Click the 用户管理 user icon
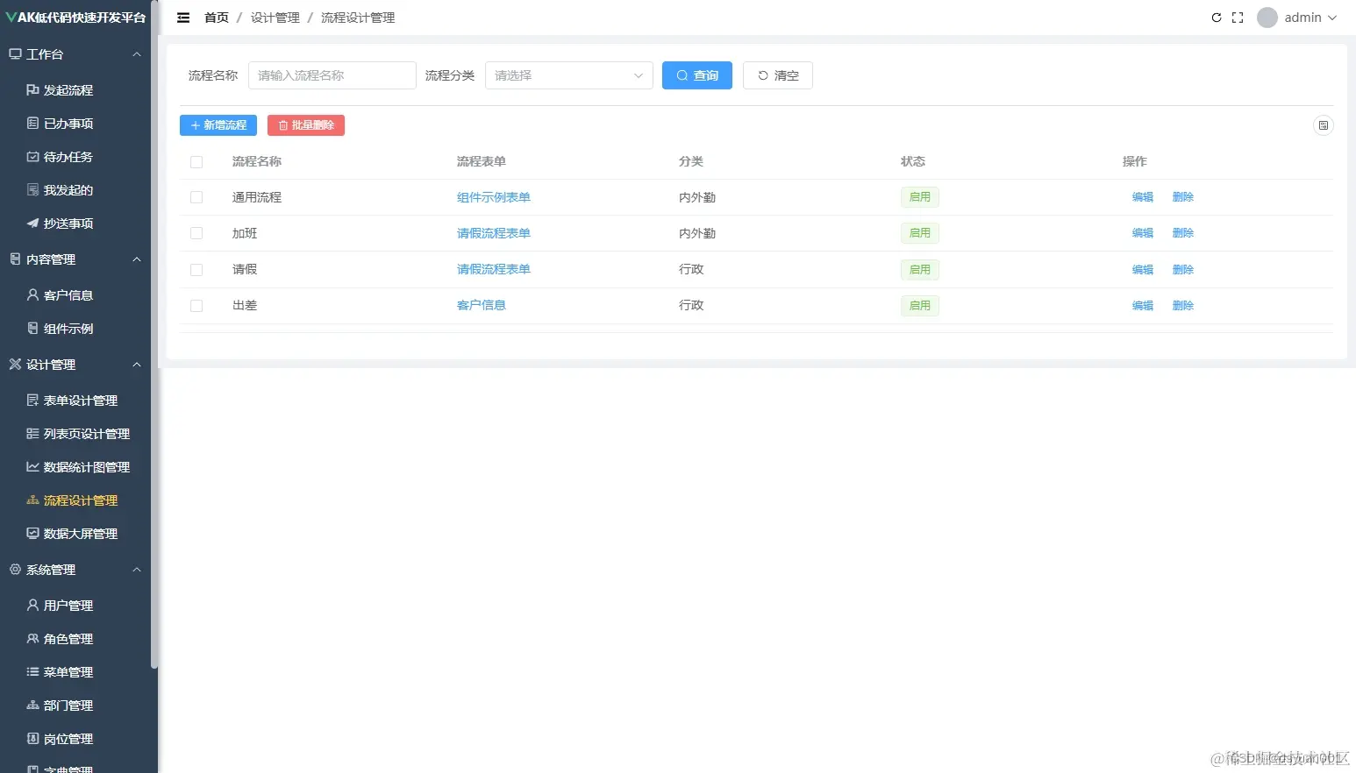This screenshot has height=773, width=1356. tap(31, 605)
